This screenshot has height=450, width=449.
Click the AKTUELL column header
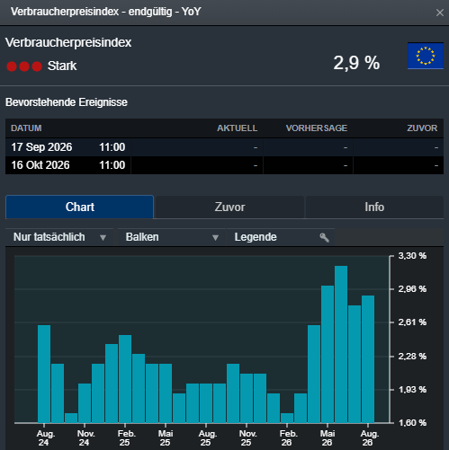coord(237,128)
